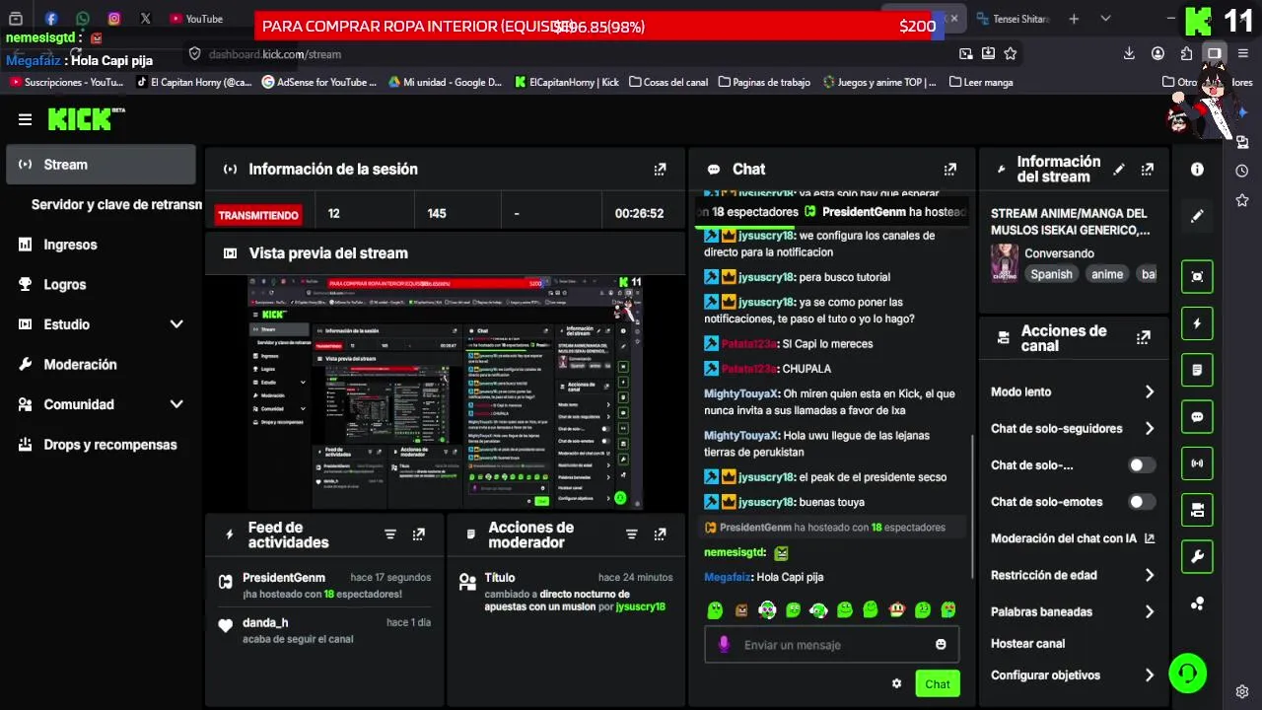This screenshot has width=1262, height=710.
Task: Open Firefox downloads arrow icon
Action: (x=1129, y=54)
